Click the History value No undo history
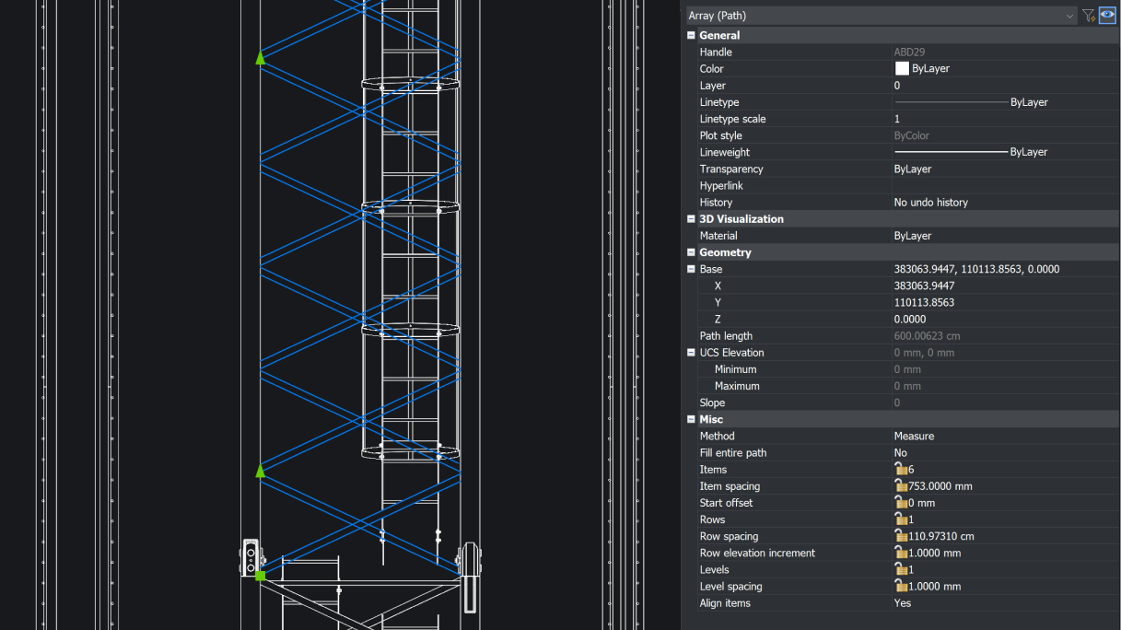 [931, 203]
